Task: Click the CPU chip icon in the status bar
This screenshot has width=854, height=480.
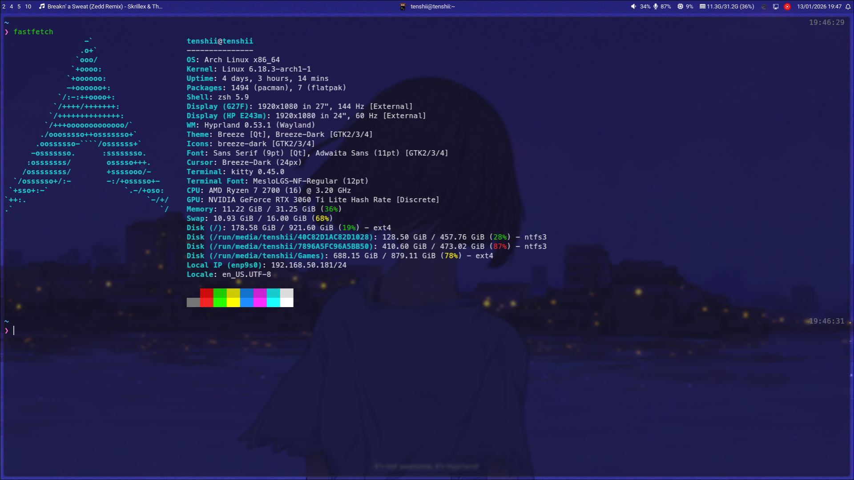Action: coord(680,7)
